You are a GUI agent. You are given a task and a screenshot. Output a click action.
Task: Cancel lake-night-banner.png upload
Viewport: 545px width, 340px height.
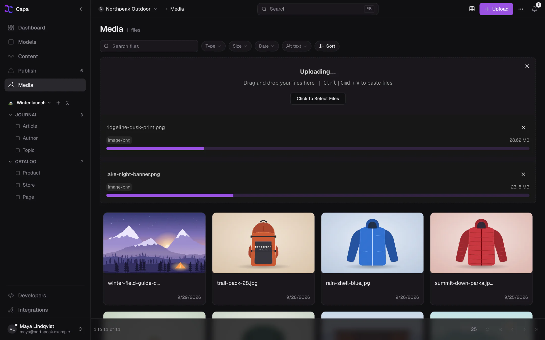pos(523,174)
